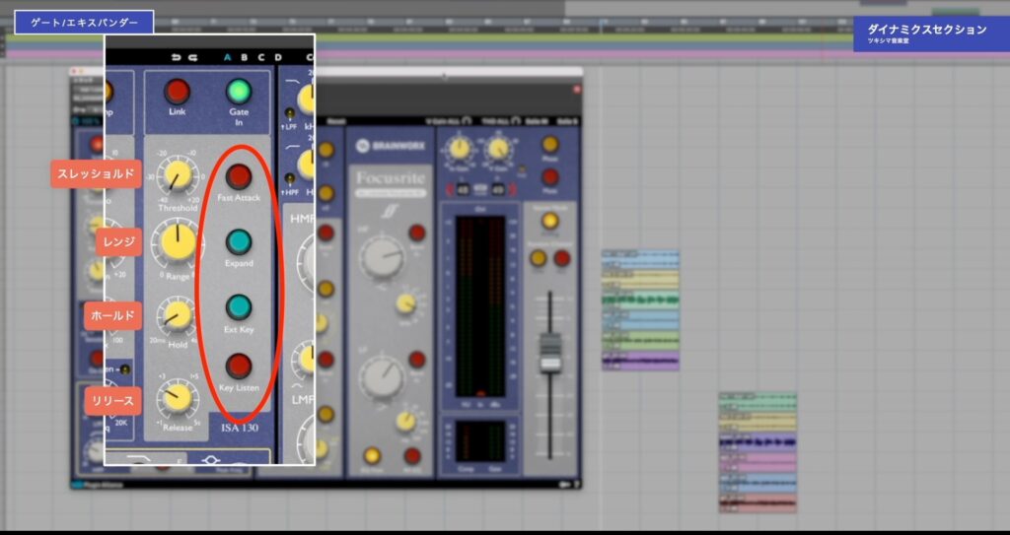Click the Threshold knob
1010x535 pixels.
177,175
